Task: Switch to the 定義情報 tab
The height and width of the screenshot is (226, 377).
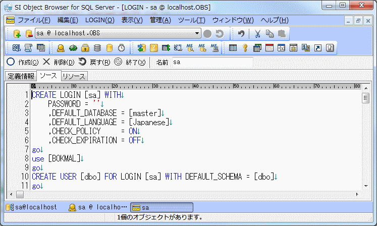Action: tap(21, 76)
